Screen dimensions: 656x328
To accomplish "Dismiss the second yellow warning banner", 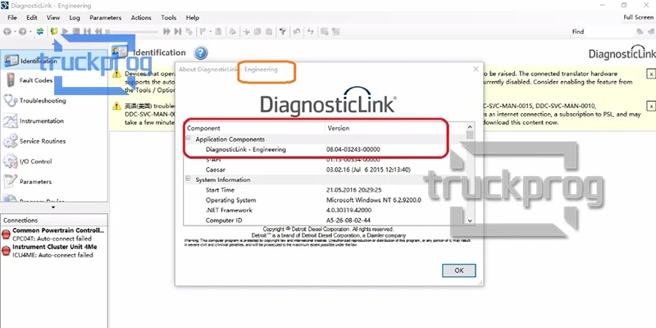I will pyautogui.click(x=651, y=106).
